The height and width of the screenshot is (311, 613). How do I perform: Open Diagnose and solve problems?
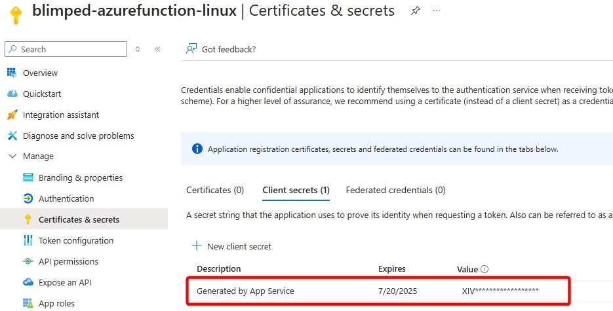click(79, 136)
